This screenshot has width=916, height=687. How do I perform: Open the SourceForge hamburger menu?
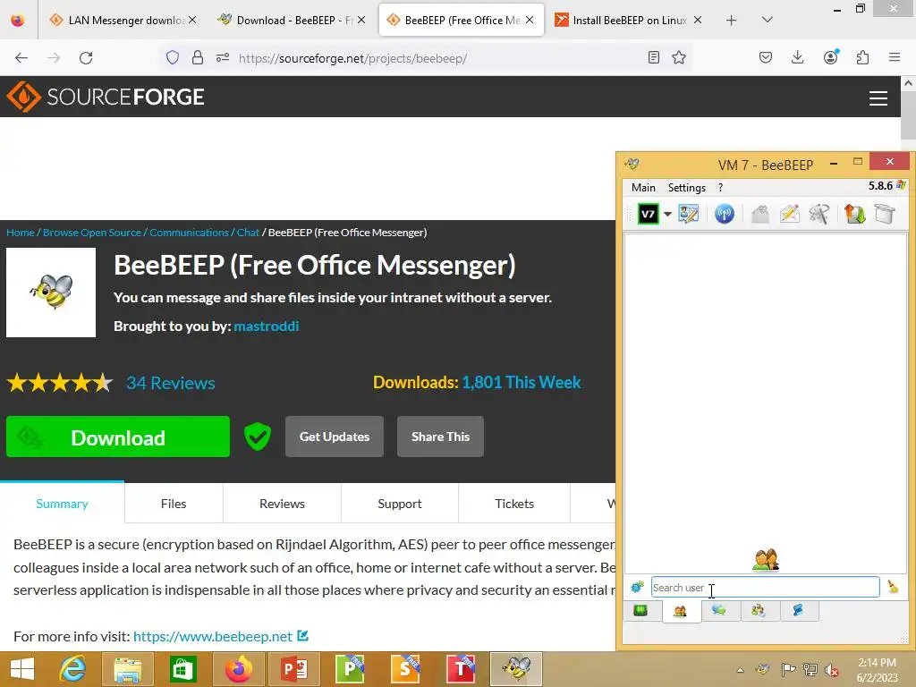[878, 98]
